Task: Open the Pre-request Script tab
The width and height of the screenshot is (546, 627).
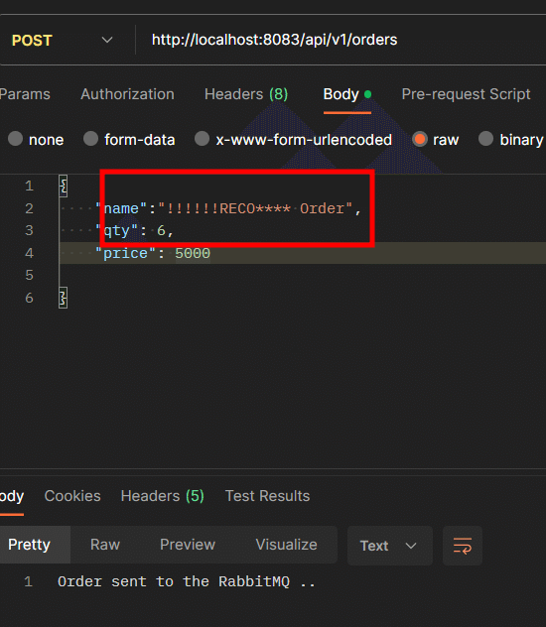Action: pos(466,94)
